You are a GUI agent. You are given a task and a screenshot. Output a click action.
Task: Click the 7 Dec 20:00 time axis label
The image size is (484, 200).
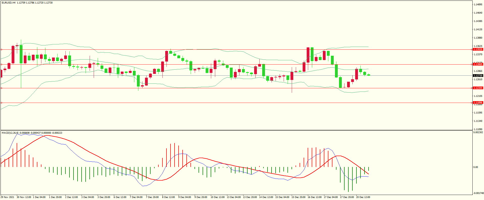[x=152, y=197]
